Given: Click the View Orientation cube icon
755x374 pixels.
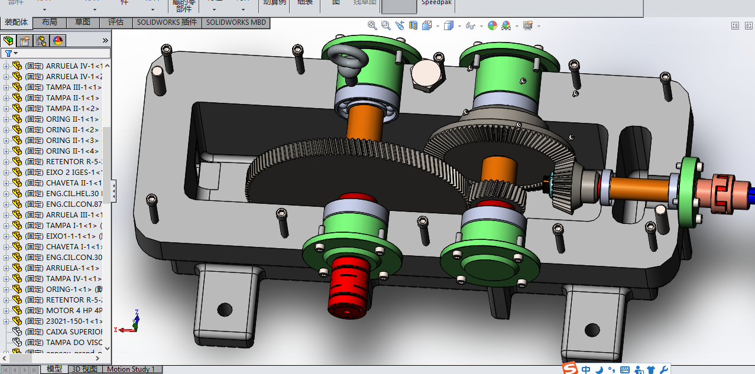Looking at the screenshot, I should coord(426,25).
